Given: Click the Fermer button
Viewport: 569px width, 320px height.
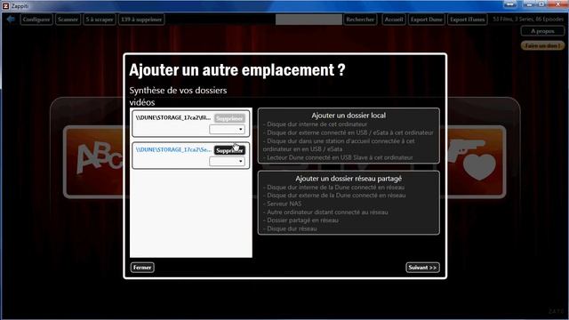Looking at the screenshot, I should (142, 268).
